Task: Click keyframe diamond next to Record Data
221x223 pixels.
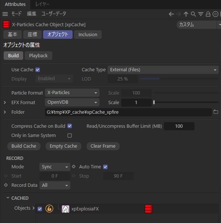Action: tap(6, 185)
